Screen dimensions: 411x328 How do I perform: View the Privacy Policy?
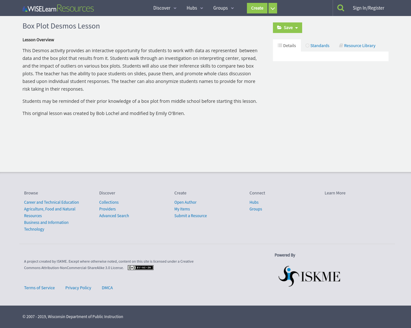[x=78, y=288]
